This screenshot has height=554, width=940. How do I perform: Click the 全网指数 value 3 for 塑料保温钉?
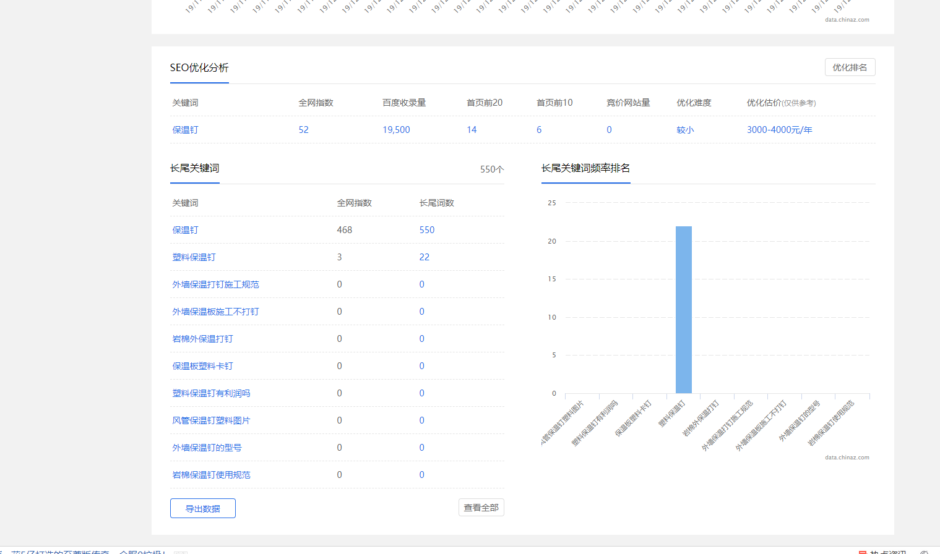339,257
